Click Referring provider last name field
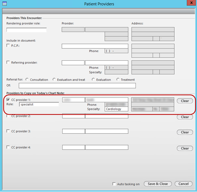The width and height of the screenshot is (197, 192). click(107, 63)
